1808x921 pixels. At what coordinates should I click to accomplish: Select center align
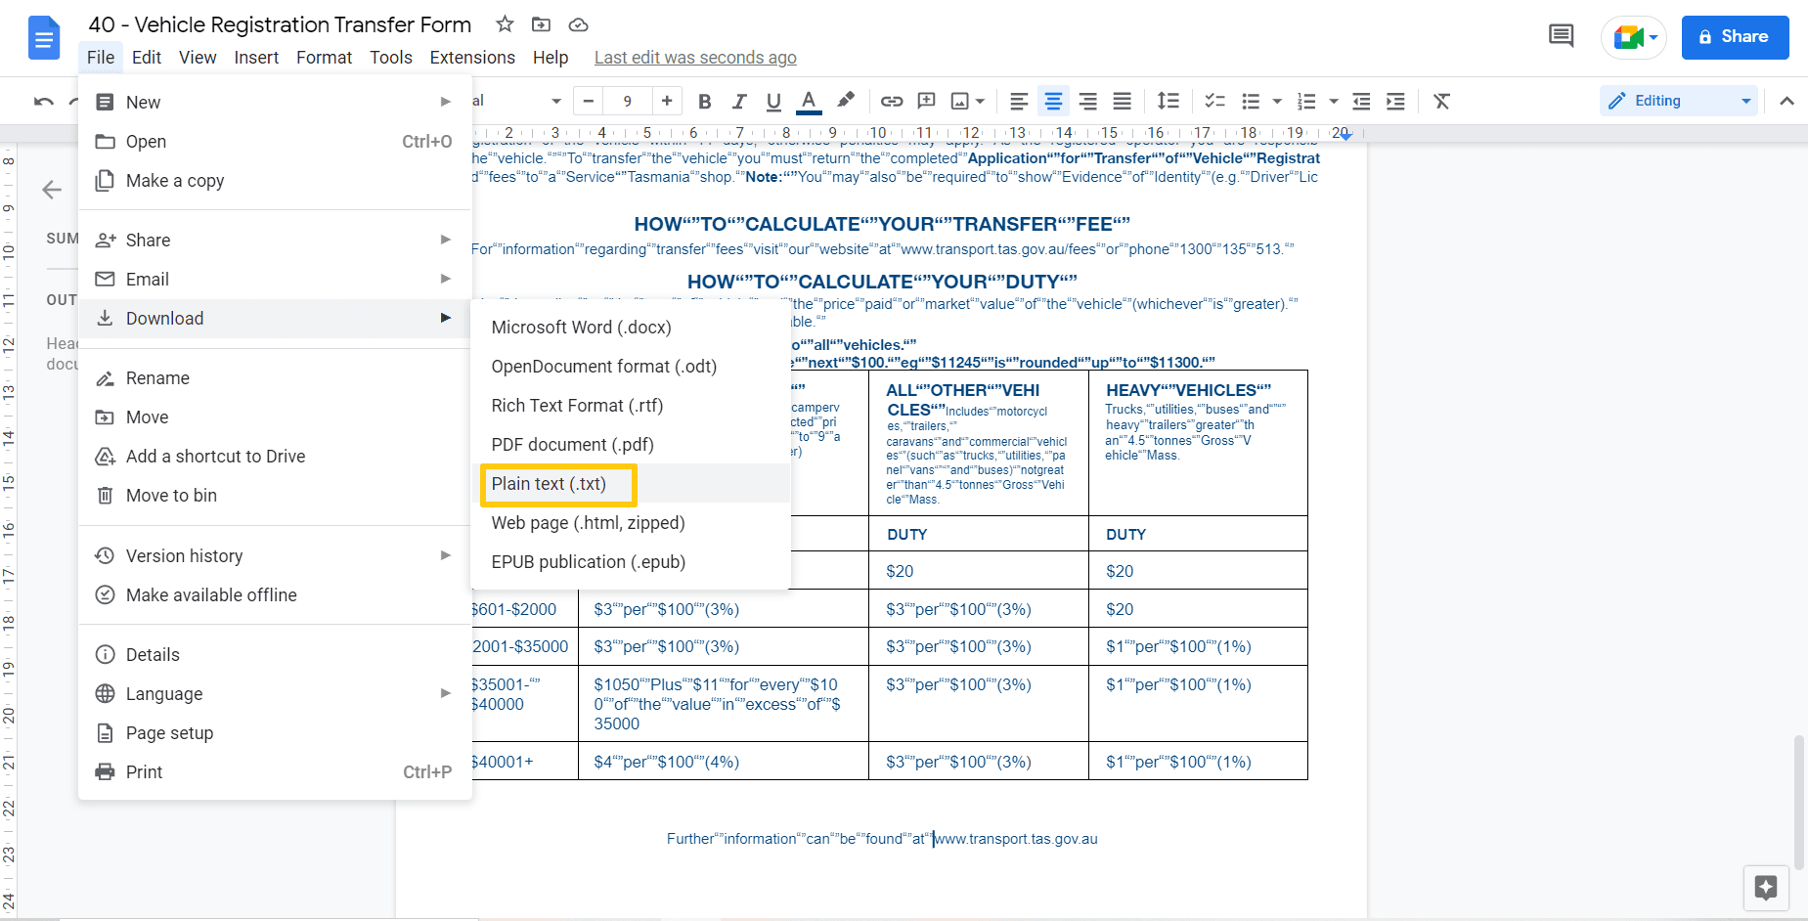(1053, 101)
